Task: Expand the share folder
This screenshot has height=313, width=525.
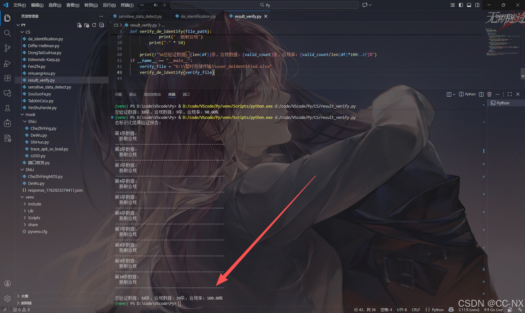Action: pyautogui.click(x=33, y=225)
